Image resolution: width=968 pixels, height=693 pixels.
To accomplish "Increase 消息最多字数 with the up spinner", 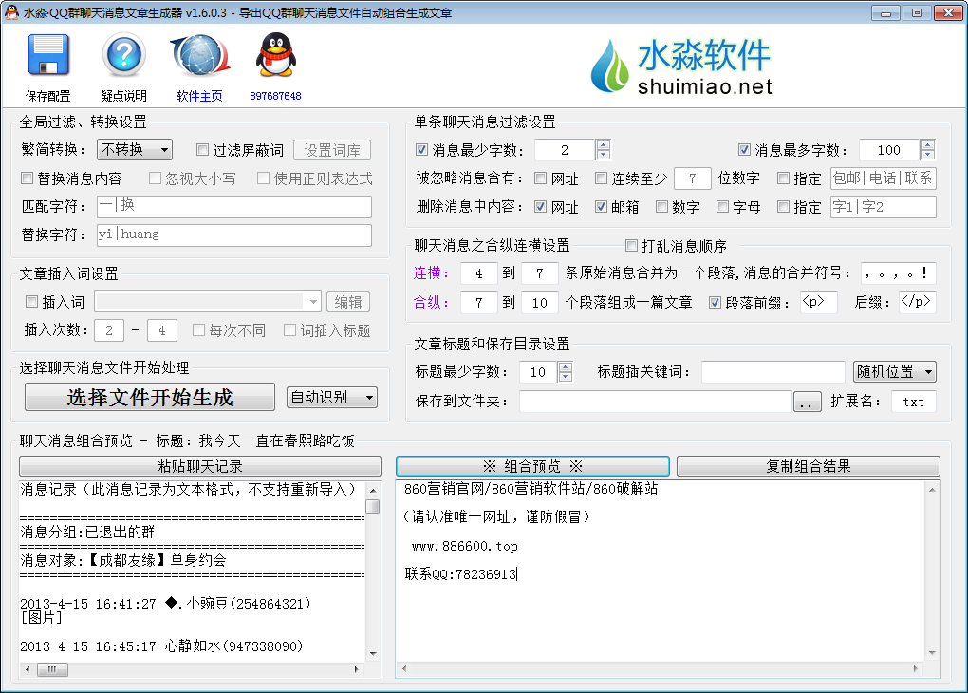I will pos(927,144).
